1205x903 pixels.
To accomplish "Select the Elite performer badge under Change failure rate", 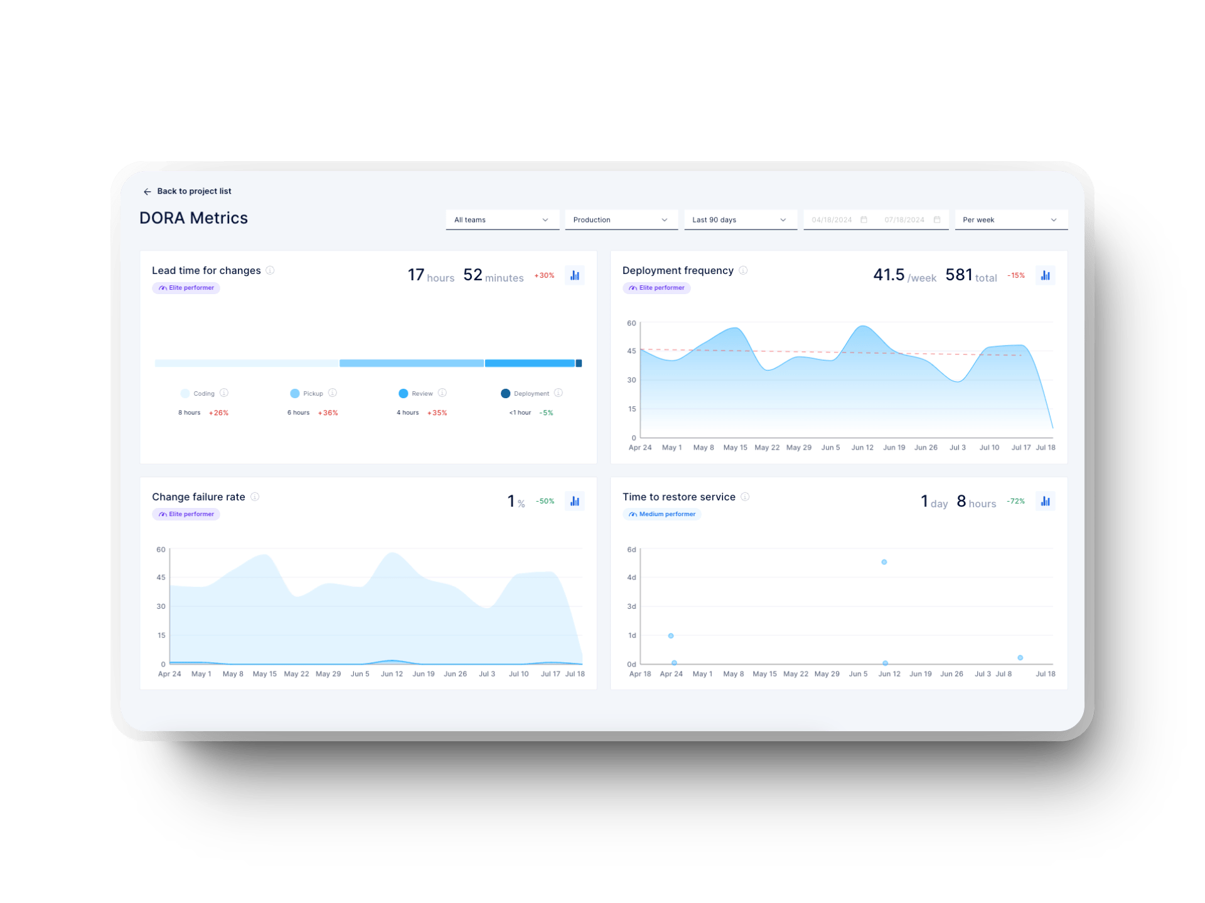I will pos(185,514).
